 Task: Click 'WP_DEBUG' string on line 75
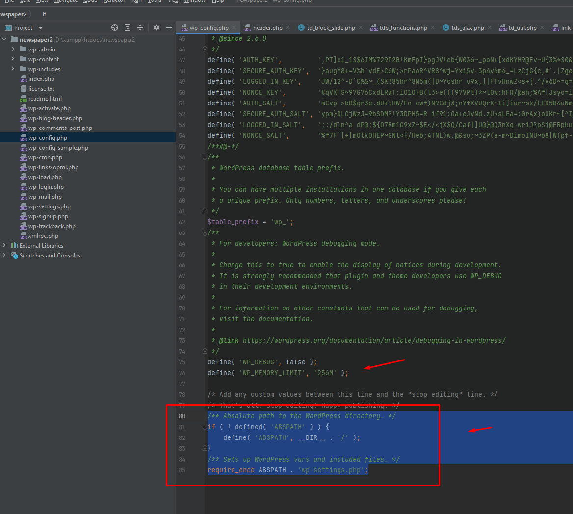tap(259, 362)
